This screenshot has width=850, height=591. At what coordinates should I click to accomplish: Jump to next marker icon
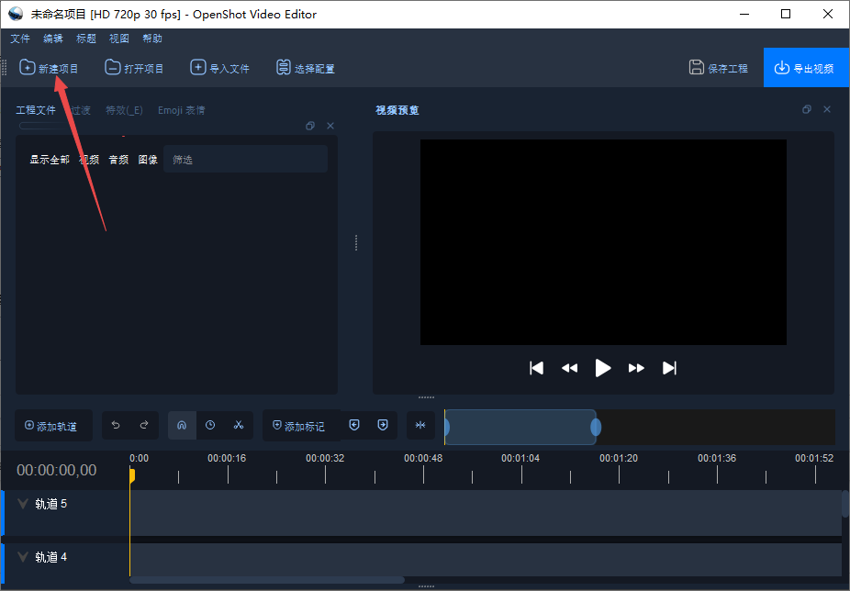383,425
